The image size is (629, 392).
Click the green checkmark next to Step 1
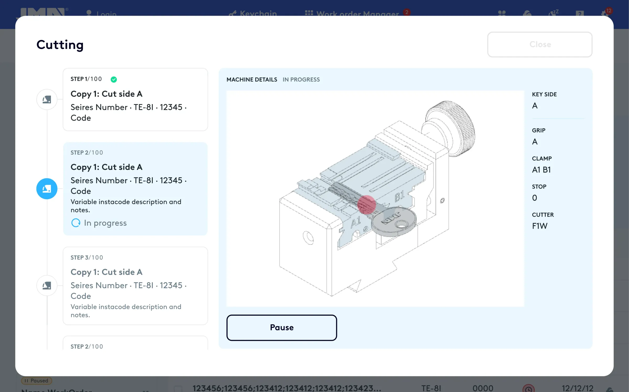point(113,79)
